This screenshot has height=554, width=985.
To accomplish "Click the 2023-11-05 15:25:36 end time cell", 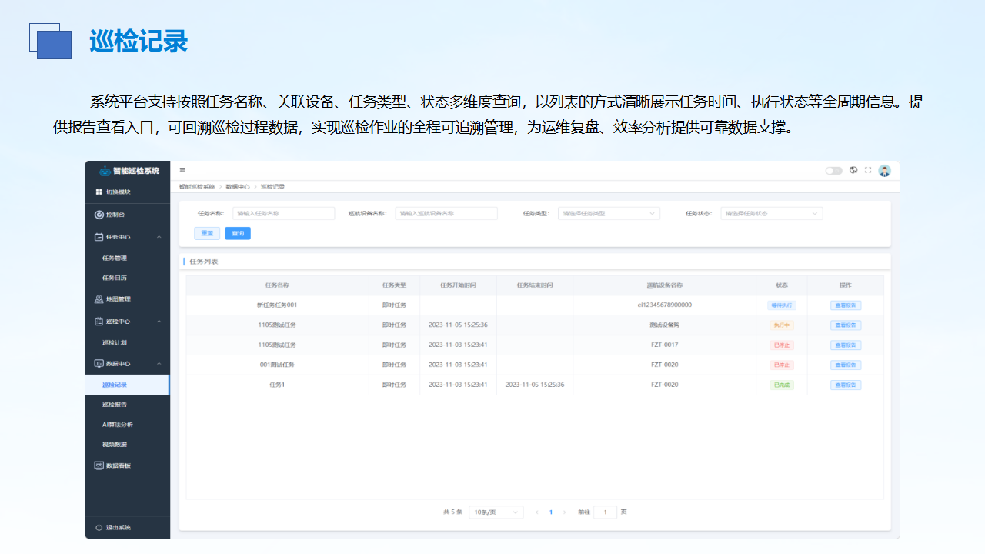I will point(535,385).
